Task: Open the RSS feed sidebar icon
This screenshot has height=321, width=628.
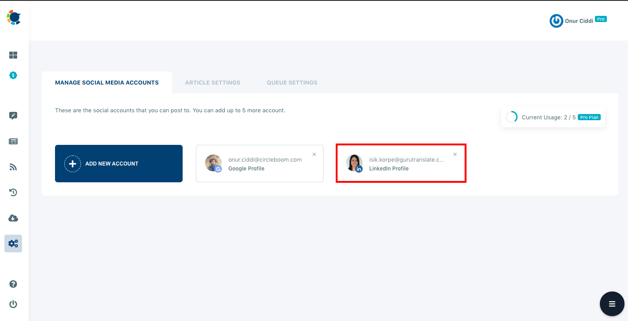Action: pos(13,167)
